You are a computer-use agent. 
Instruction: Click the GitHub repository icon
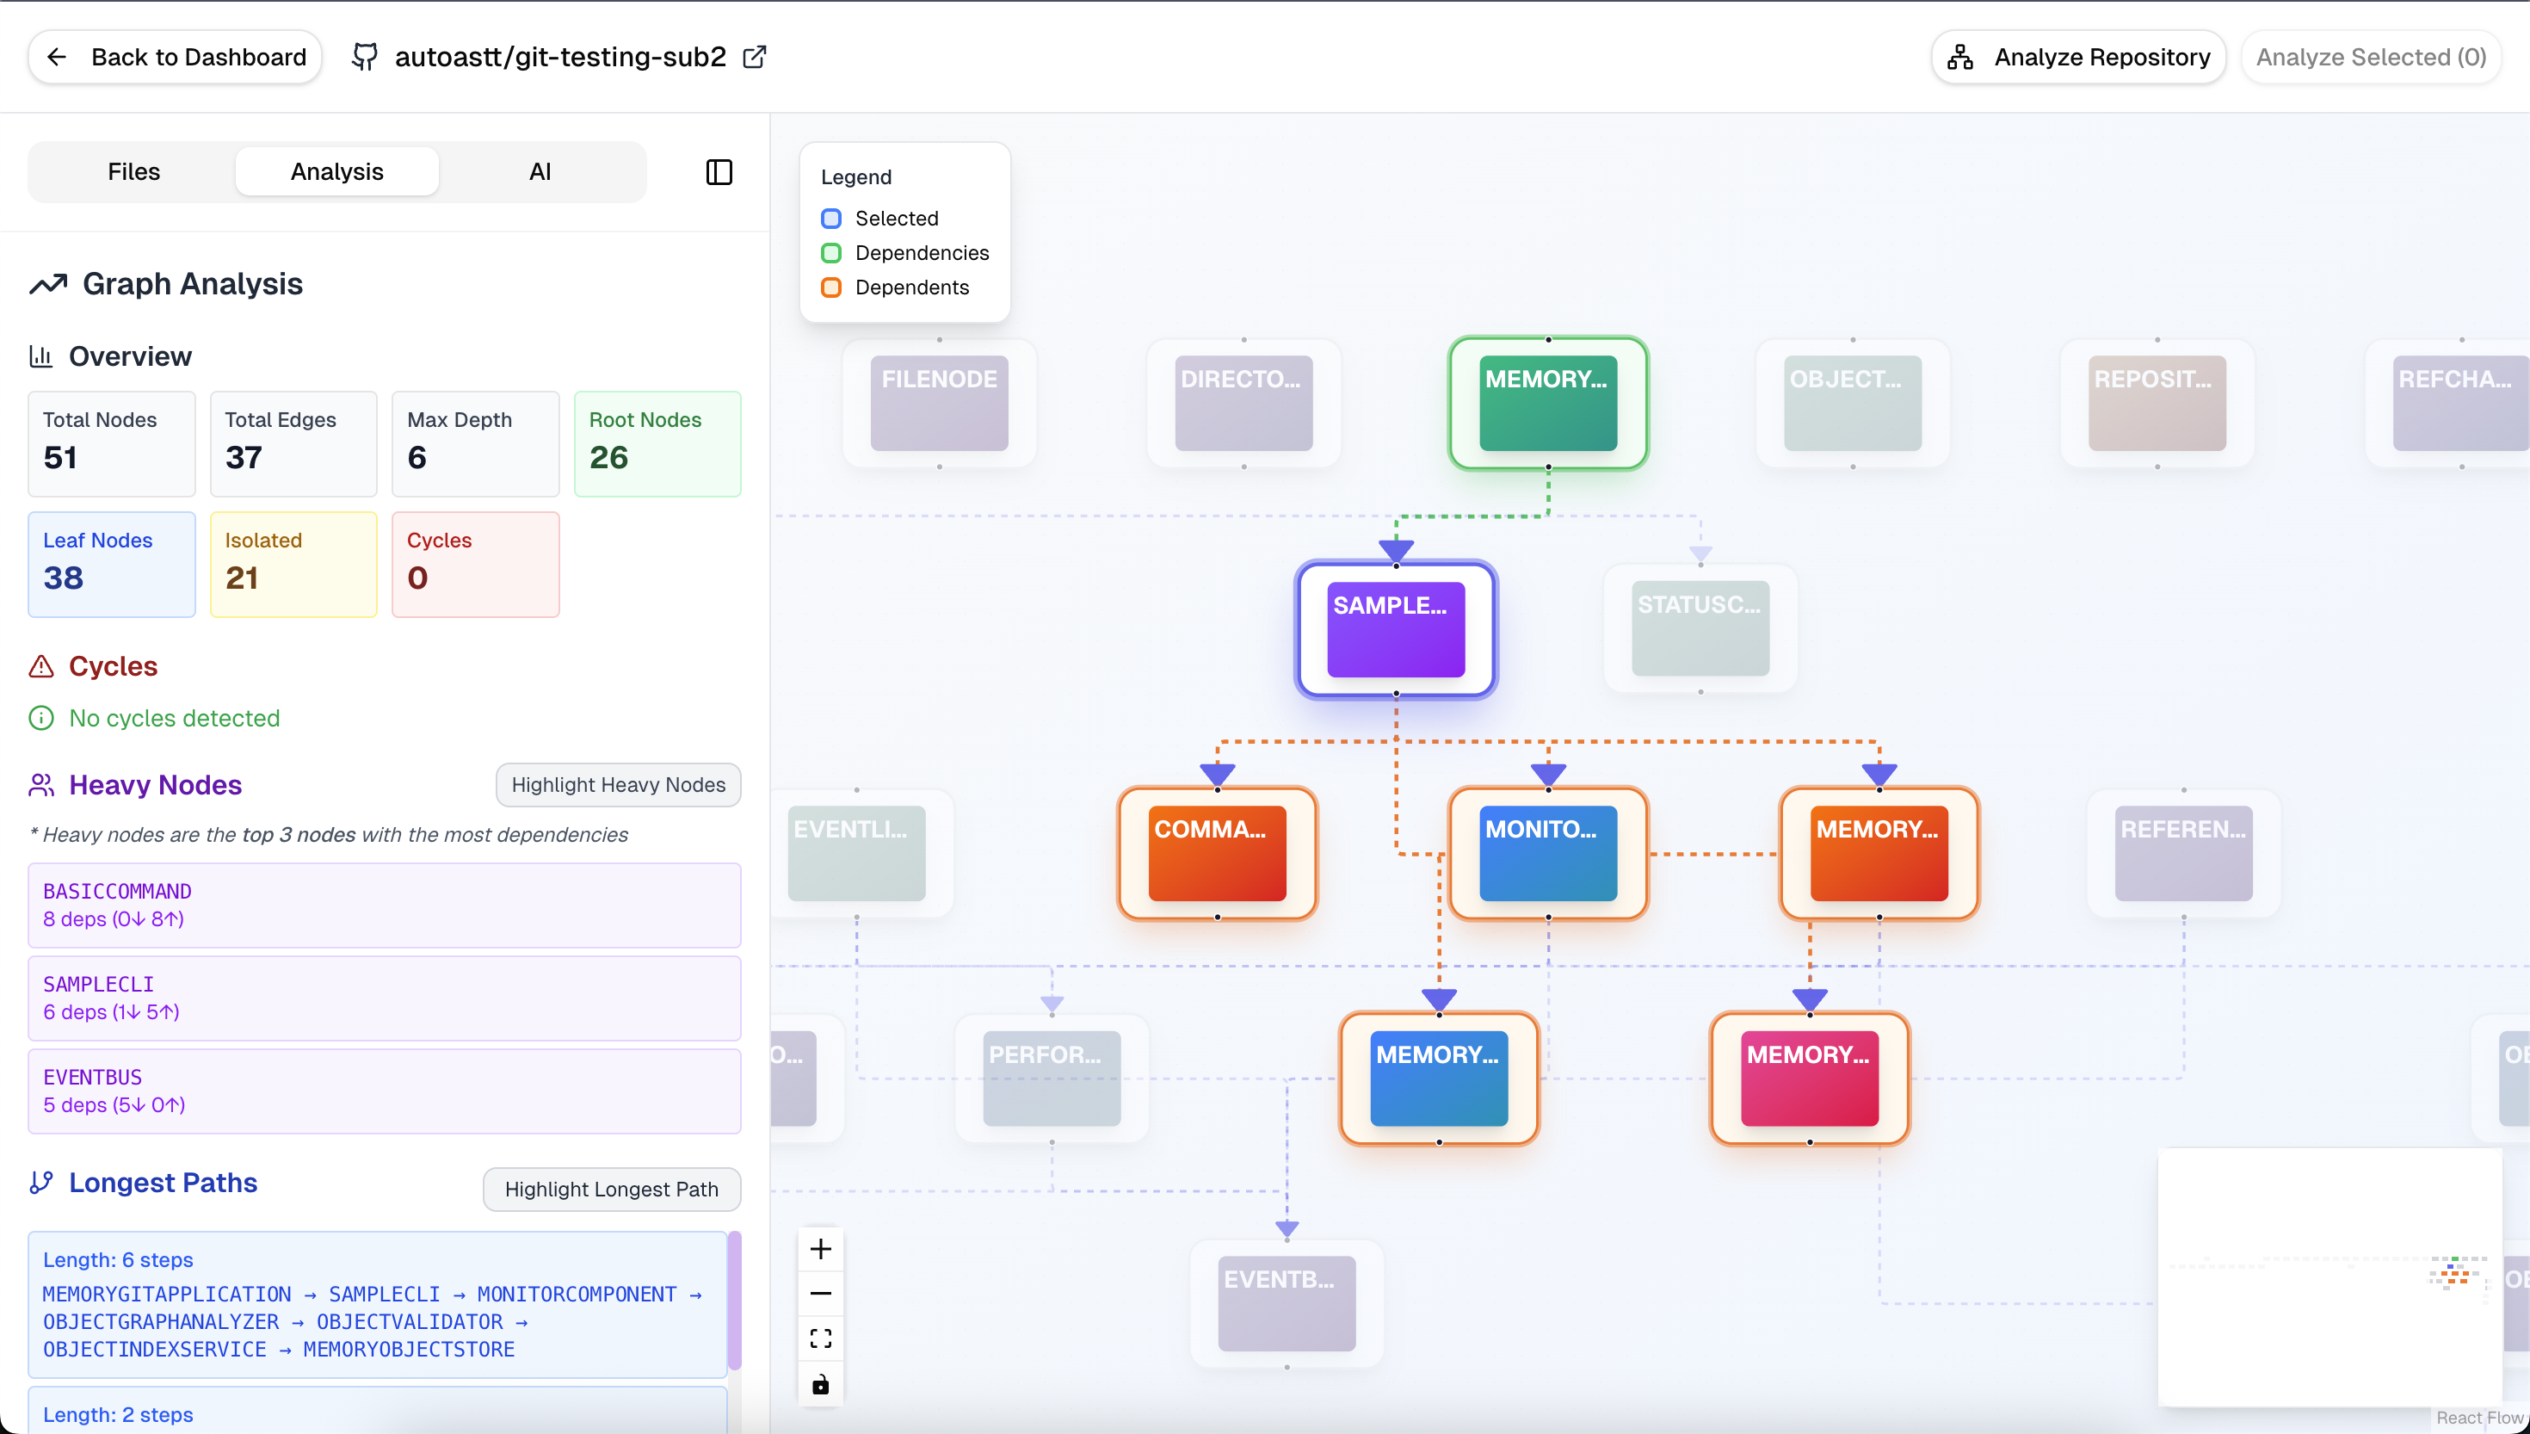(365, 57)
